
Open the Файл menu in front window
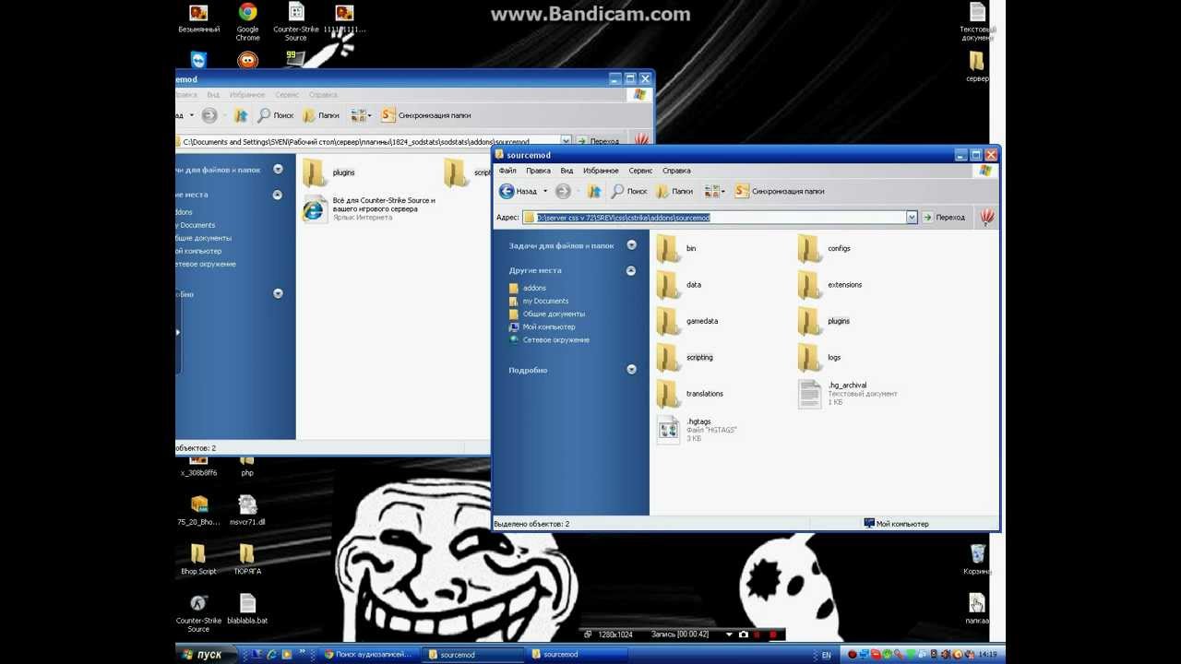coord(507,171)
